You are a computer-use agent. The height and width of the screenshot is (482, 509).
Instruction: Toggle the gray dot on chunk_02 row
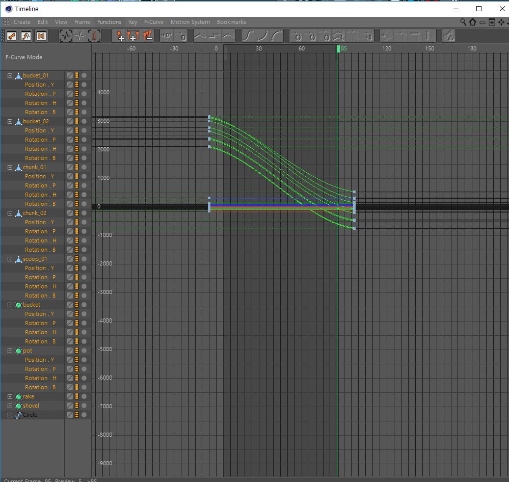[x=84, y=213]
